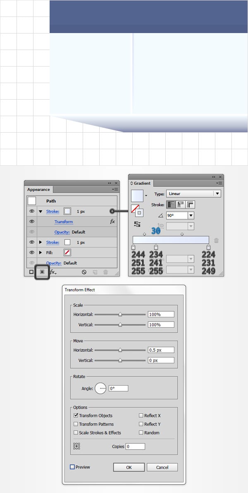Click the Fill none swatch
Image resolution: width=248 pixels, height=493 pixels.
(x=67, y=252)
